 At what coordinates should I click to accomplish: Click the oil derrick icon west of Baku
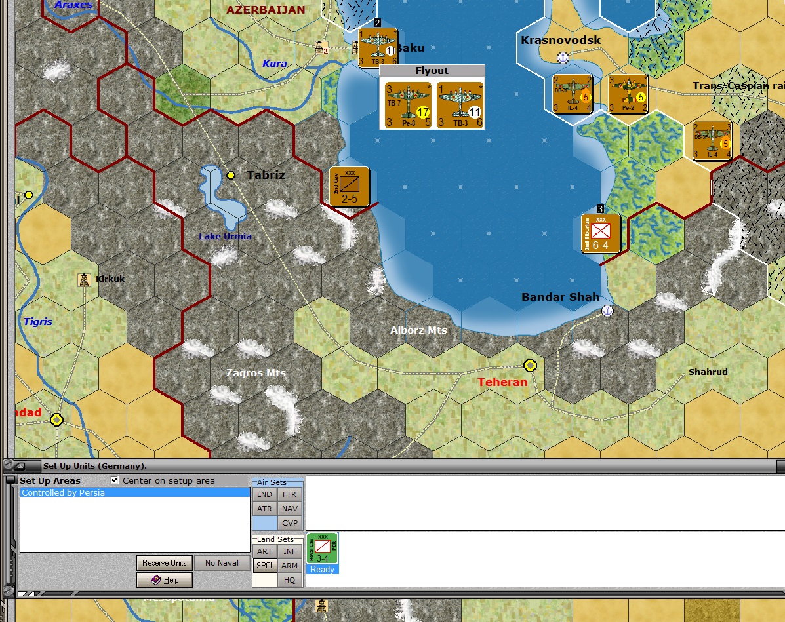(321, 48)
